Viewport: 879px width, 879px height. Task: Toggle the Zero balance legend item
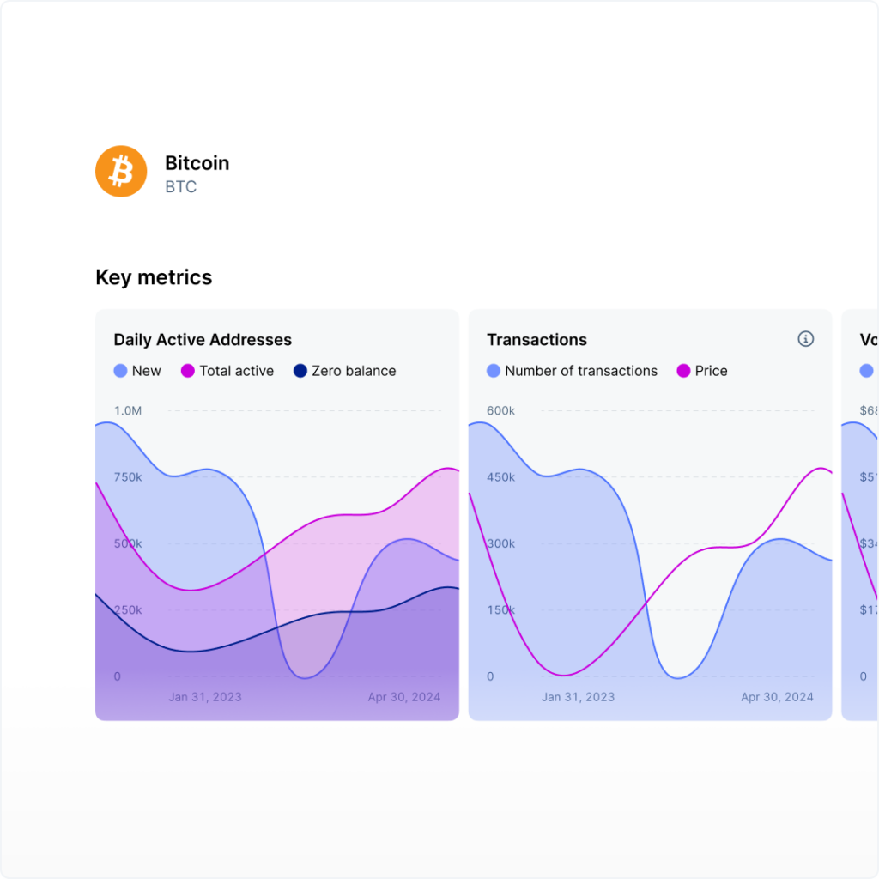click(345, 371)
